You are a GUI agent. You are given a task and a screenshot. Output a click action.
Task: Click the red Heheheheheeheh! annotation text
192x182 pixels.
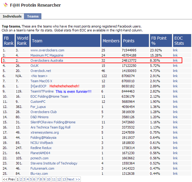point(64,86)
